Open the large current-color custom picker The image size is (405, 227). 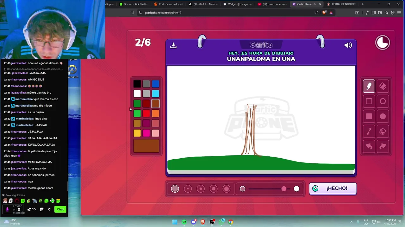(146, 146)
